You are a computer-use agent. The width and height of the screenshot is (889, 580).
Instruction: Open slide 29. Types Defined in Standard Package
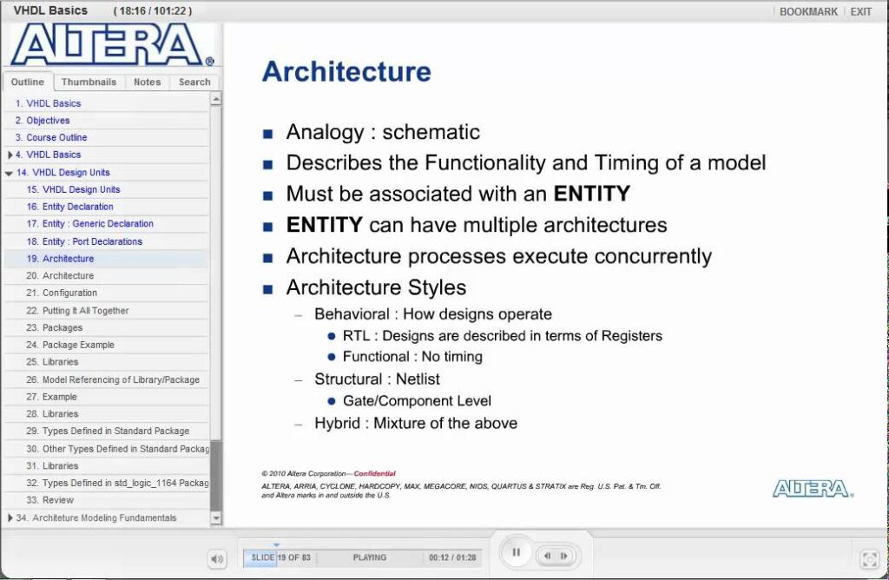[107, 431]
